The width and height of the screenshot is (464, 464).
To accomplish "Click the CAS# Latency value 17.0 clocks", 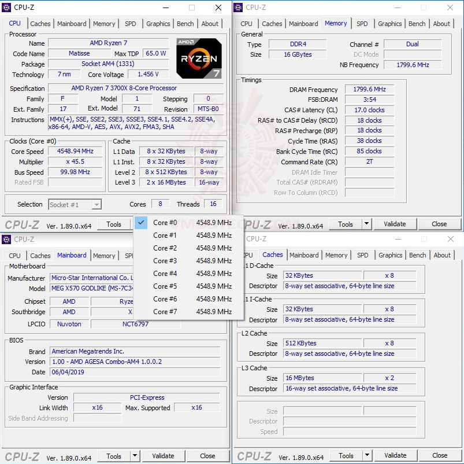I will (x=370, y=110).
